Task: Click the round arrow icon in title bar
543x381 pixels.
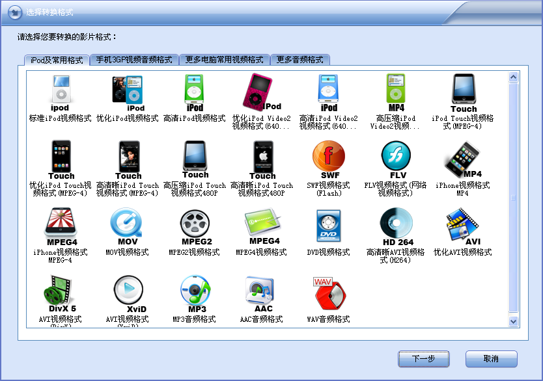Action: point(14,13)
